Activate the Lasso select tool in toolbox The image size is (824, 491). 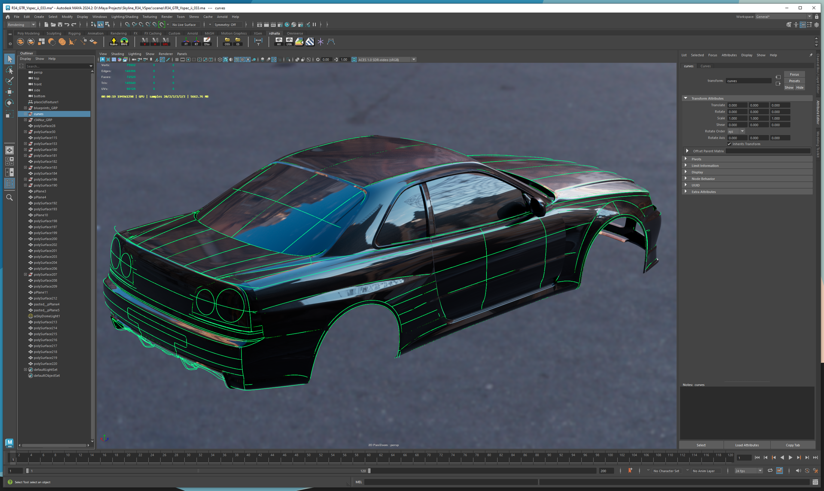click(x=10, y=70)
